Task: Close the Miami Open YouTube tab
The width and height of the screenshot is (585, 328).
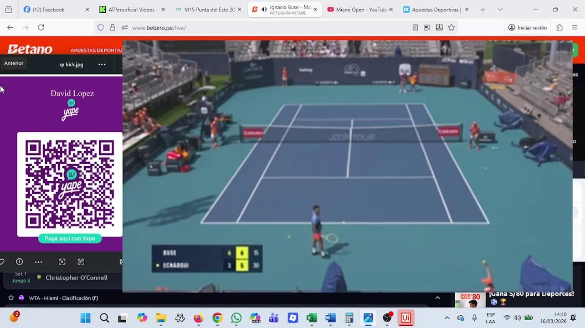Action: pyautogui.click(x=390, y=10)
